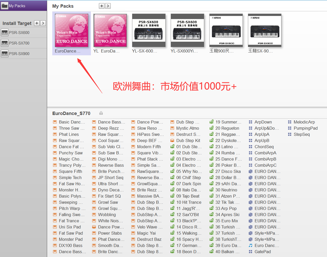This screenshot has height=257, width=327.
Task: Select the Square Fifth voice
Action: pos(71,171)
